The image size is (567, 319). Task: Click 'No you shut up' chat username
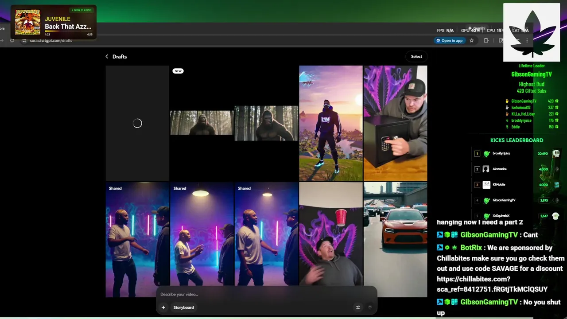click(489, 302)
